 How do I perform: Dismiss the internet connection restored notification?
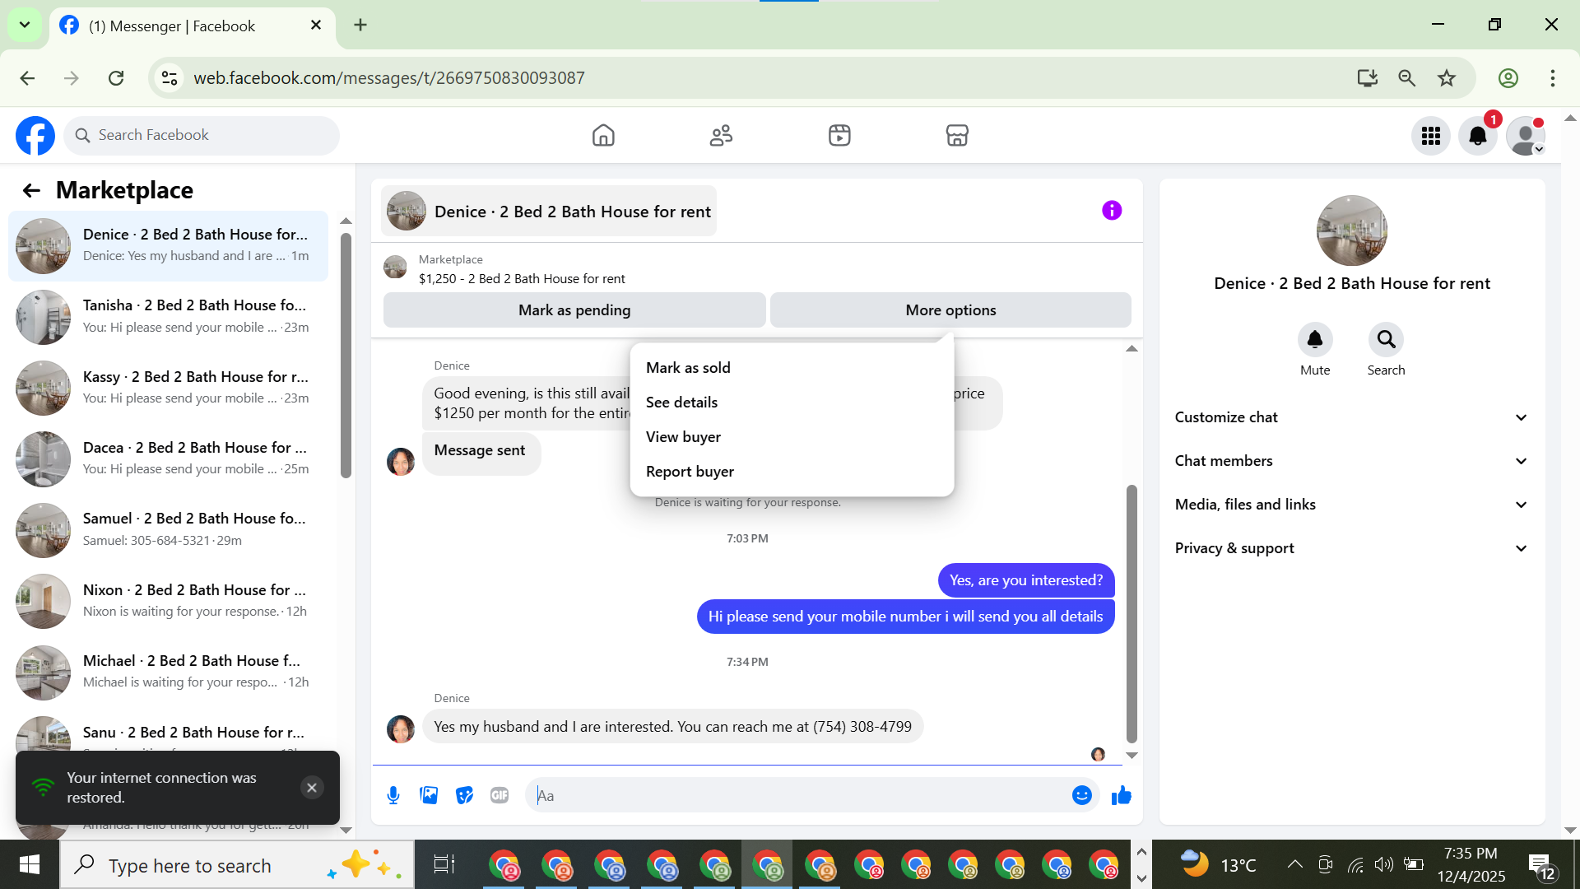pos(311,788)
